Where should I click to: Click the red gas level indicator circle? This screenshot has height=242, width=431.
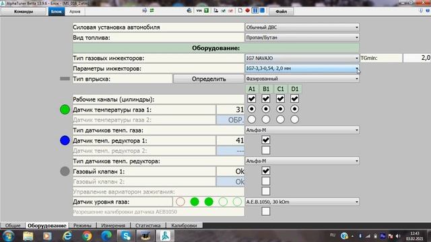(x=180, y=202)
